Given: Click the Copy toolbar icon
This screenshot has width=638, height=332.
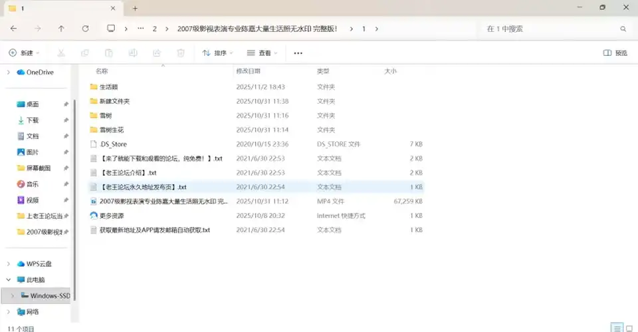Looking at the screenshot, I should (85, 53).
